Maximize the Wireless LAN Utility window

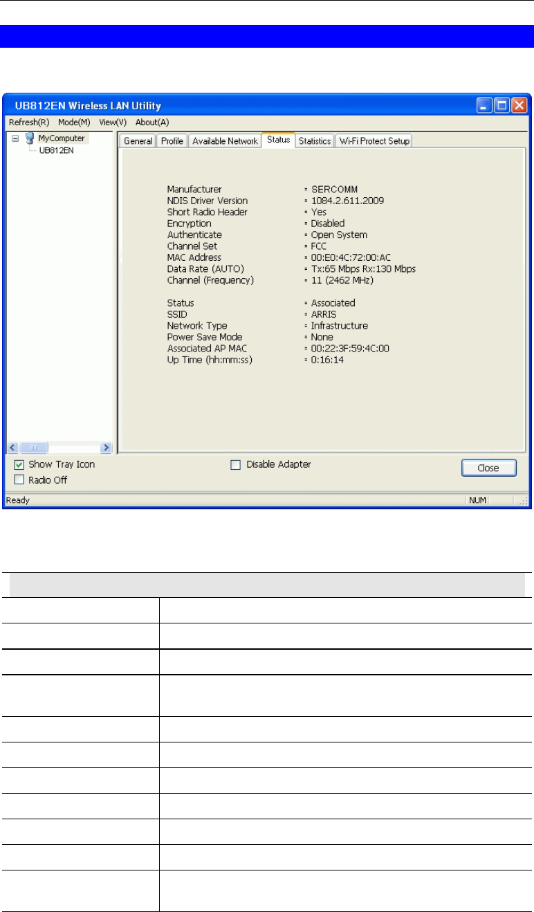[501, 105]
